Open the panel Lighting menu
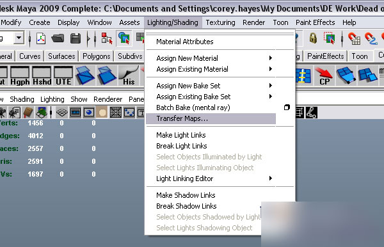Screen dimensions: 384x247 pyautogui.click(x=52, y=99)
